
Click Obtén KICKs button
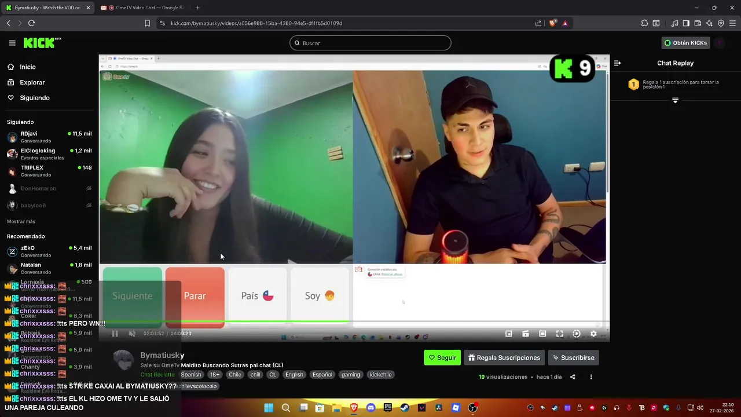[x=685, y=43]
